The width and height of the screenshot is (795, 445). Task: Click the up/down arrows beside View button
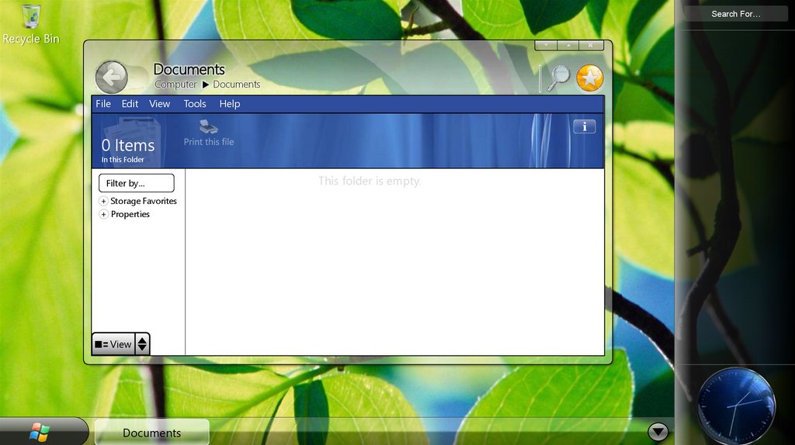click(x=143, y=344)
